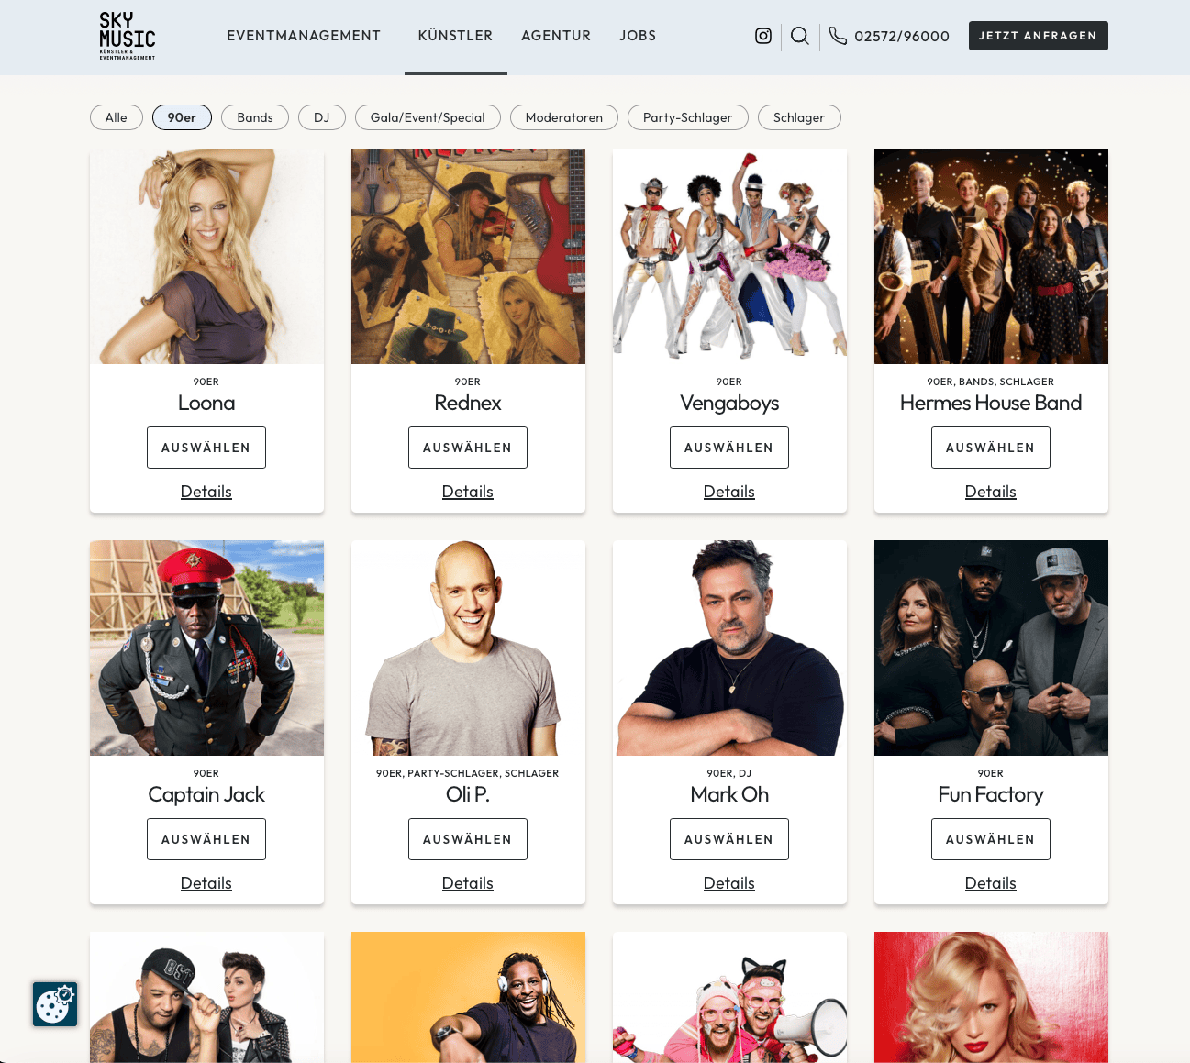The image size is (1190, 1063).
Task: Click Auswählen for Fun Factory
Action: tap(991, 839)
